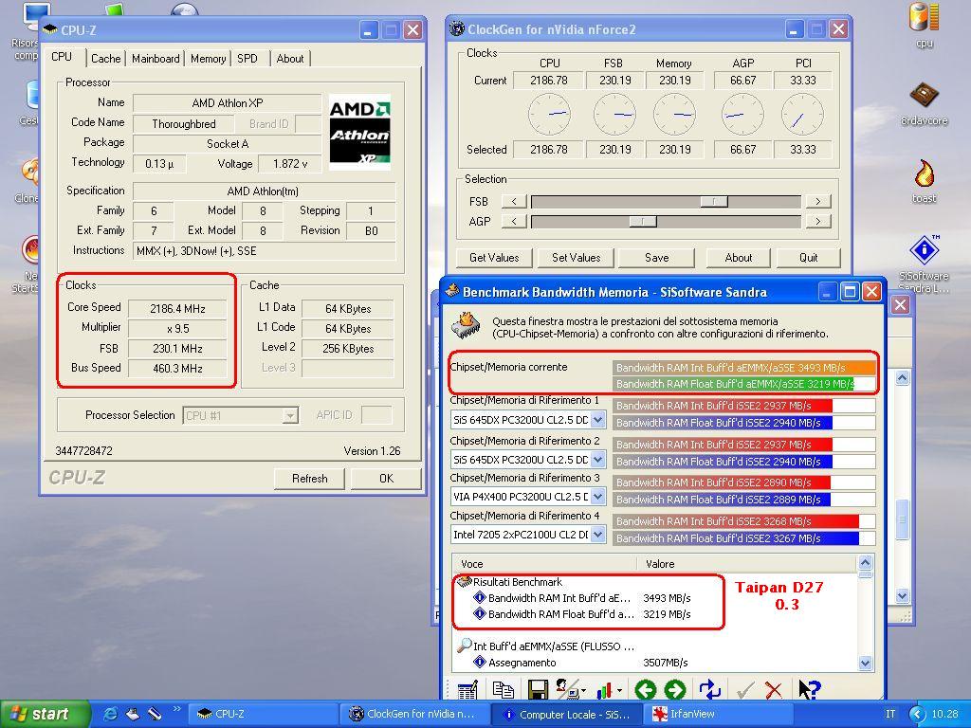
Task: Click the Voce column header in Sandra
Action: click(544, 564)
